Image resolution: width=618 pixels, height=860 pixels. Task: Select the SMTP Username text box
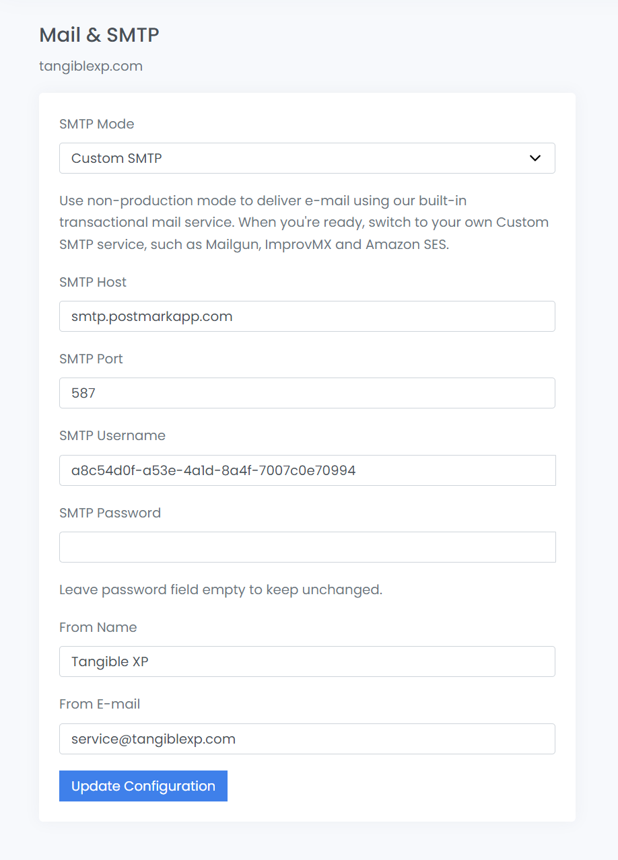point(307,470)
